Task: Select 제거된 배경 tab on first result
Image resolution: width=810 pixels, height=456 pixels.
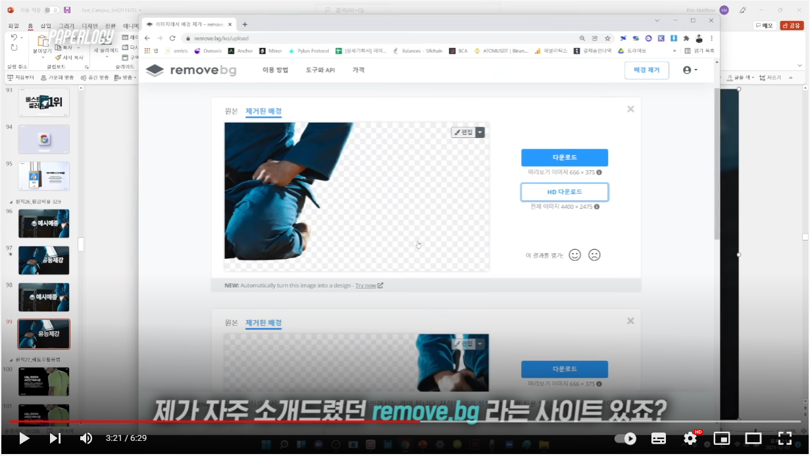Action: tap(263, 111)
